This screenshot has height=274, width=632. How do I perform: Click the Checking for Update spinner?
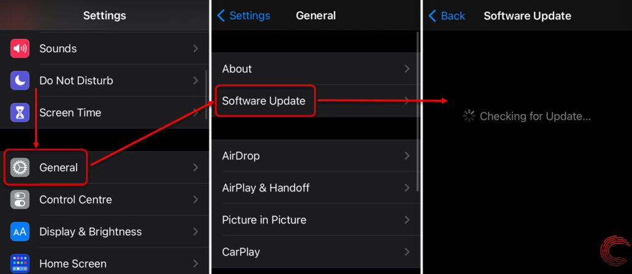click(x=469, y=117)
